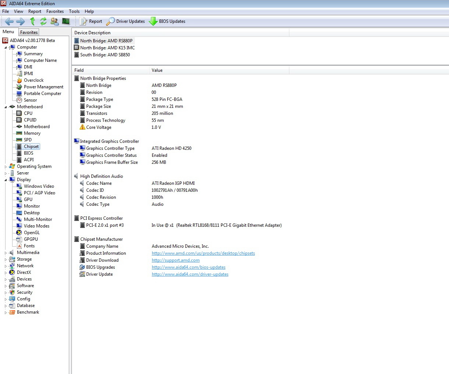Select the Codec Name row
The width and height of the screenshot is (449, 374).
[x=137, y=183]
